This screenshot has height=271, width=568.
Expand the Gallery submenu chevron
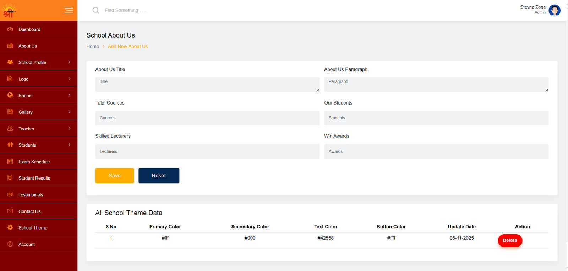[69, 112]
